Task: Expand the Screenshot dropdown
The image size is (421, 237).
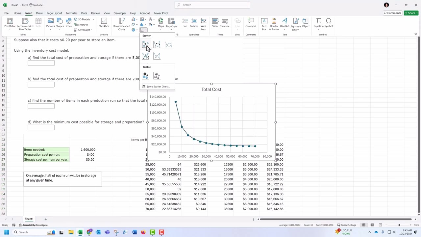Action: click(83, 30)
